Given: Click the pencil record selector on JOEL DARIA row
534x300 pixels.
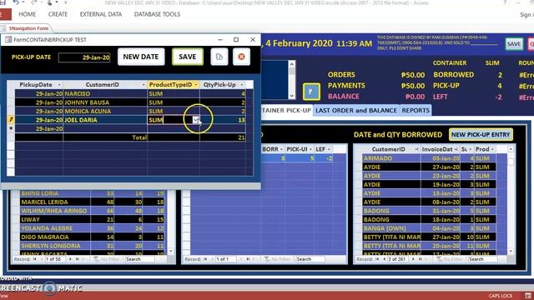Looking at the screenshot, I should point(11,120).
